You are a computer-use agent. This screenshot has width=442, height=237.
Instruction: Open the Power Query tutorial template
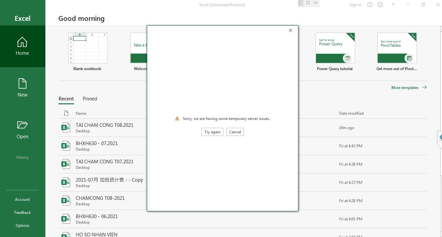335,52
